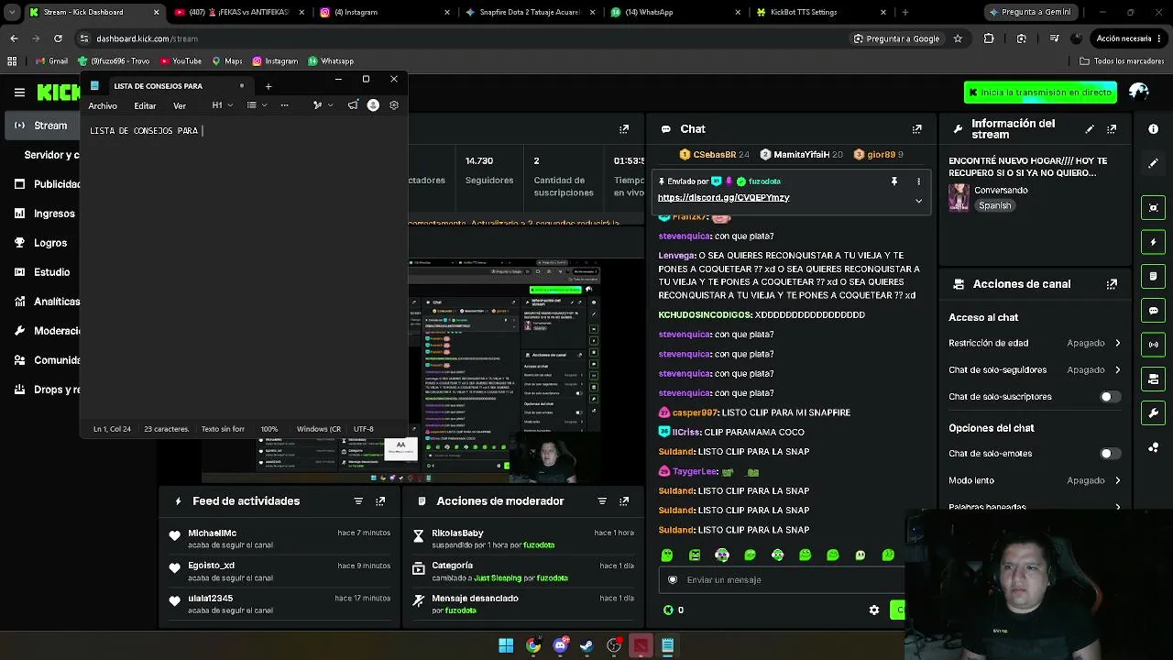Filter the Acciones de moderador list
Screen dimensions: 1173x660
point(602,501)
